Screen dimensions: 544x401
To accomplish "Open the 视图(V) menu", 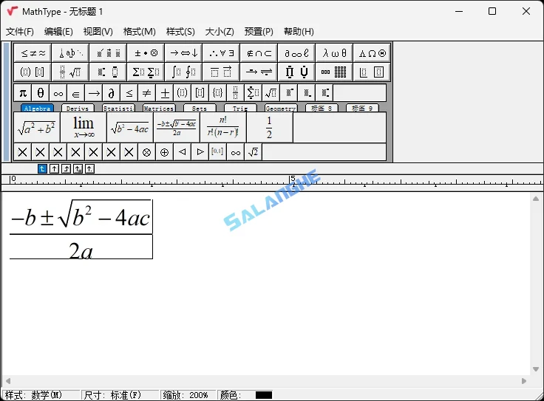I will 98,32.
